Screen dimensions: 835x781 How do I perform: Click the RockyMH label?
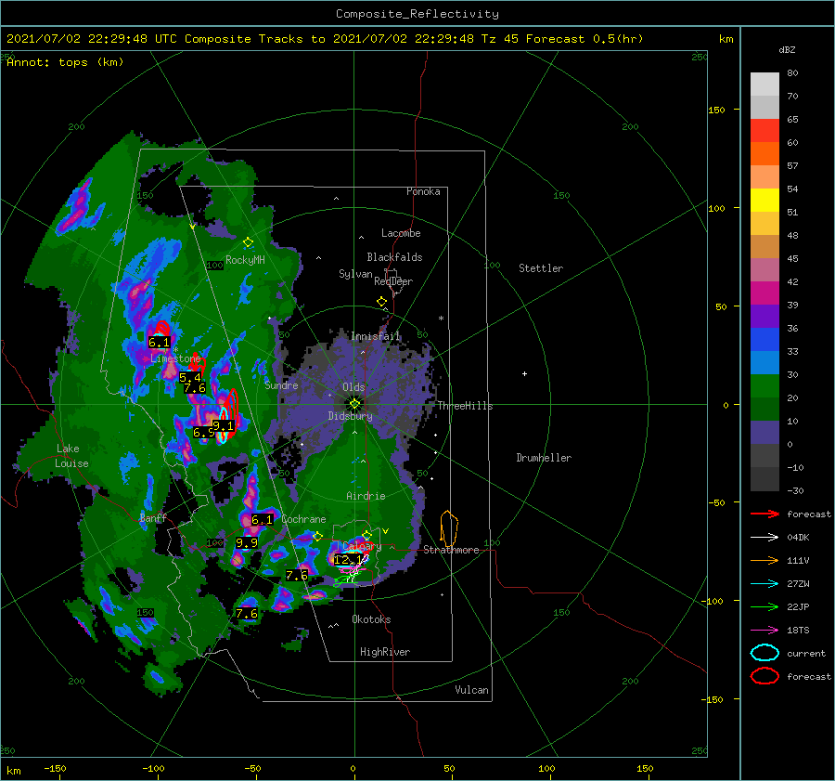(x=245, y=260)
